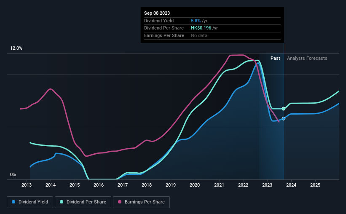Click the No data earnings value

[x=199, y=35]
